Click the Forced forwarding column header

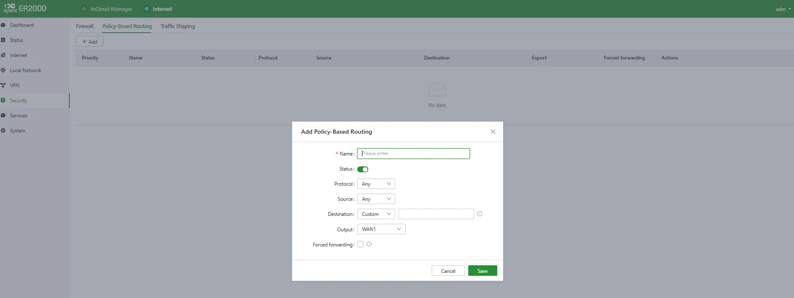[x=624, y=58]
